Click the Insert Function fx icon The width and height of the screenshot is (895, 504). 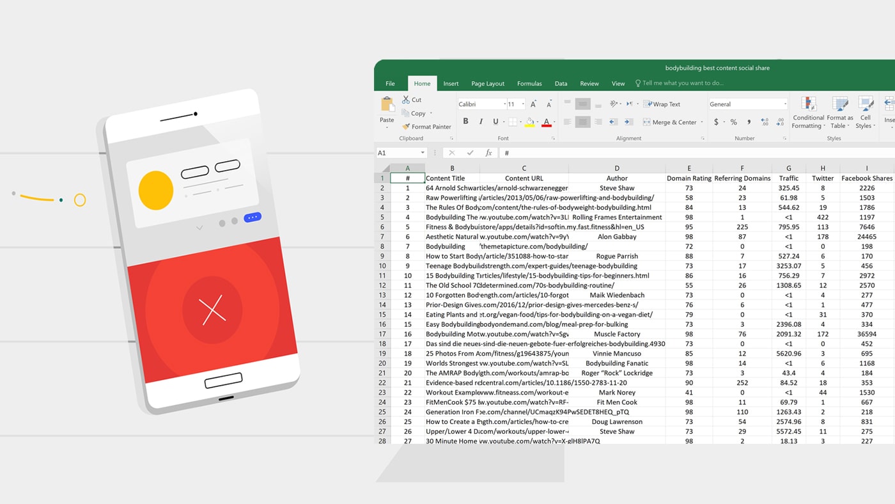tap(489, 153)
